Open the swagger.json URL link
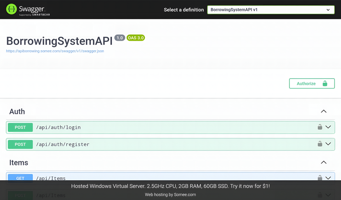This screenshot has width=341, height=200. pyautogui.click(x=55, y=51)
